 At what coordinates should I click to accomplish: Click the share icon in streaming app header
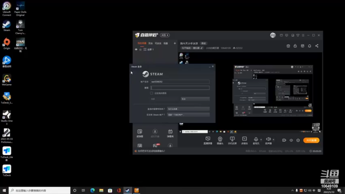click(317, 46)
